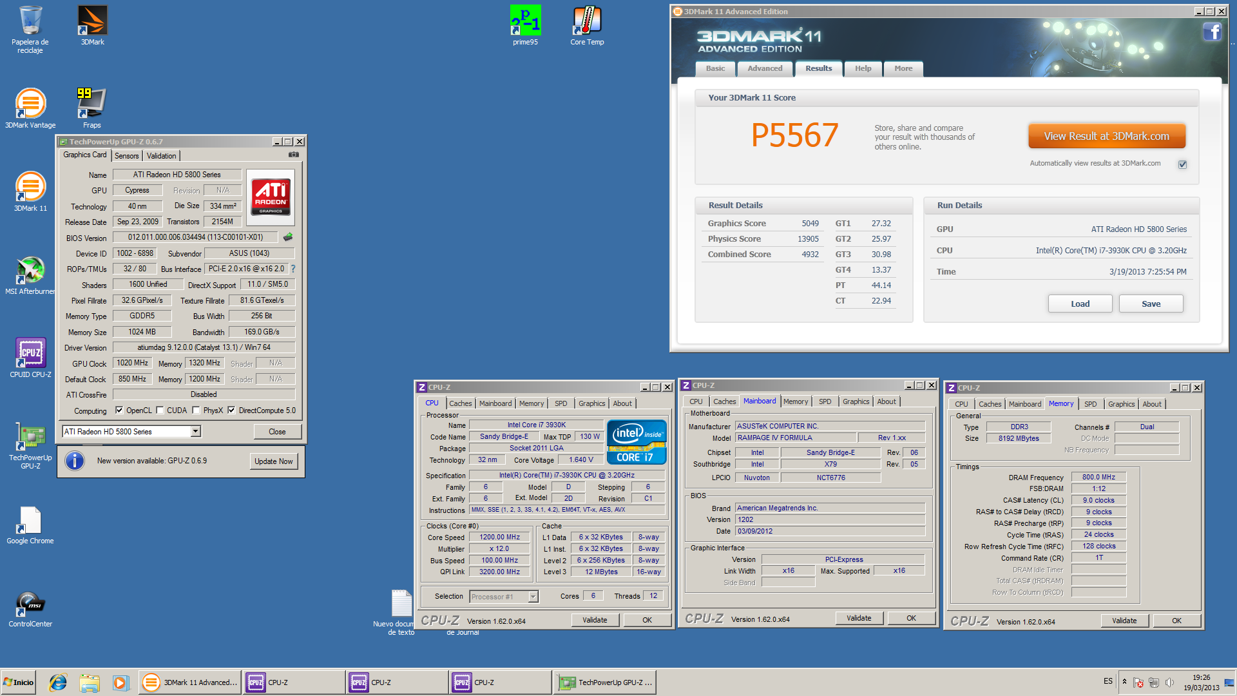Open Windows Explorer folder icon in the taskbar
Image resolution: width=1237 pixels, height=696 pixels.
point(90,682)
